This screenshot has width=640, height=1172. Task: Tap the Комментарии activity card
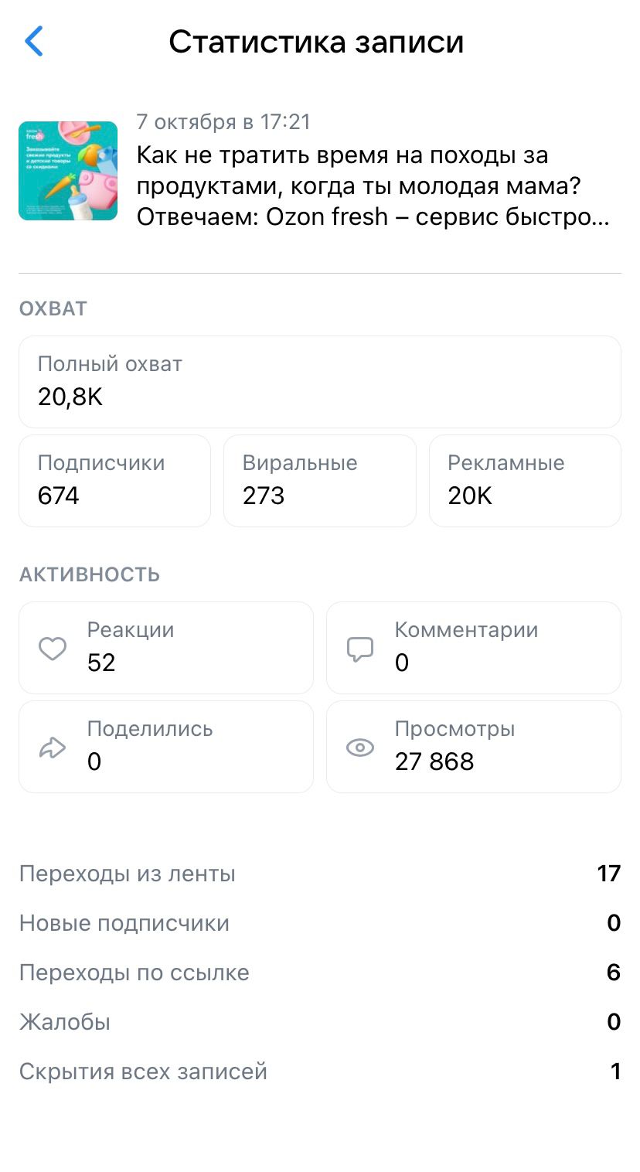(x=473, y=648)
